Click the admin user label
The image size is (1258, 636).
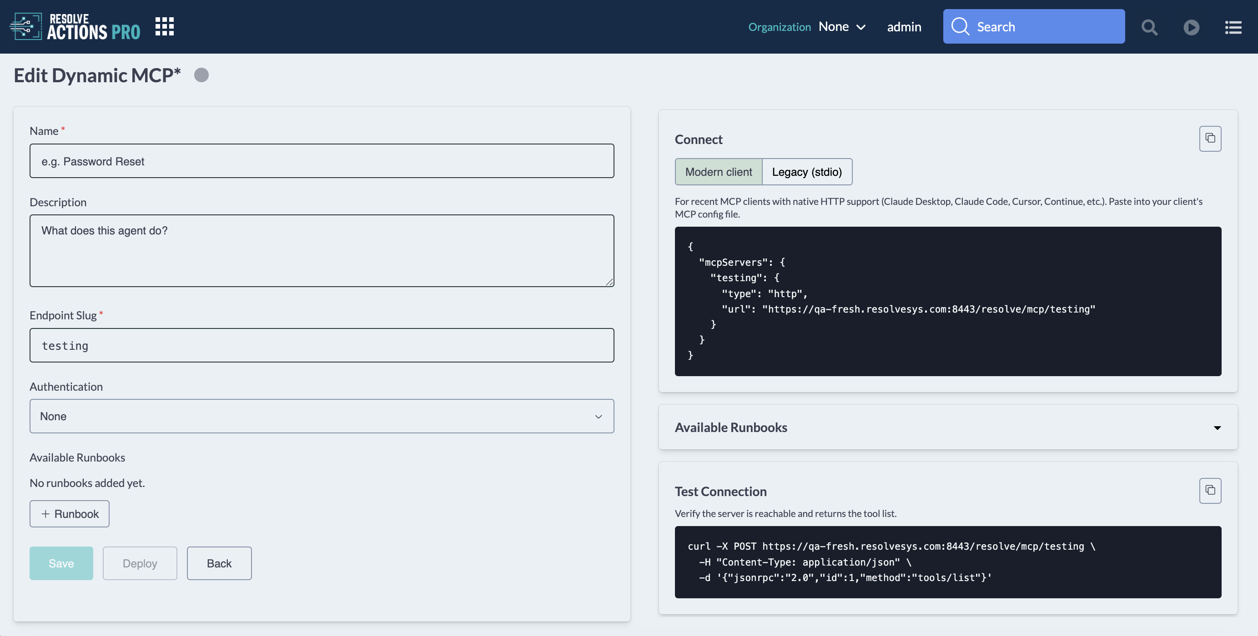[904, 27]
